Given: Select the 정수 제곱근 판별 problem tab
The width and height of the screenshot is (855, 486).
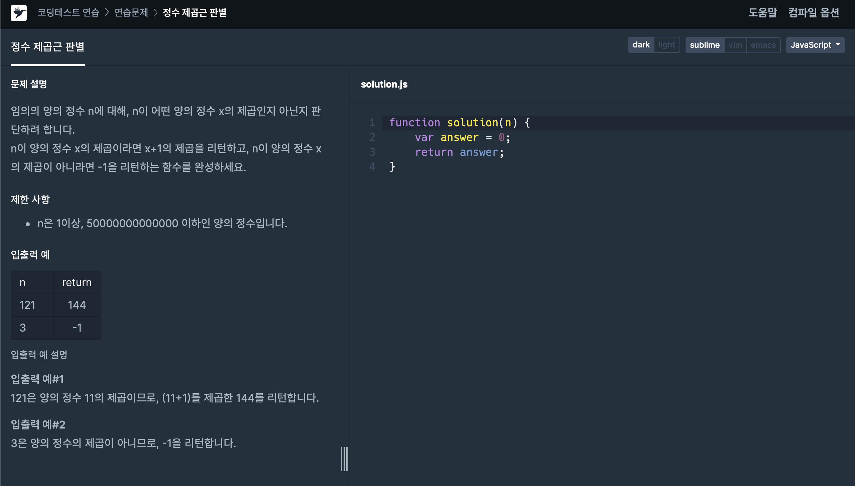Looking at the screenshot, I should [47, 47].
